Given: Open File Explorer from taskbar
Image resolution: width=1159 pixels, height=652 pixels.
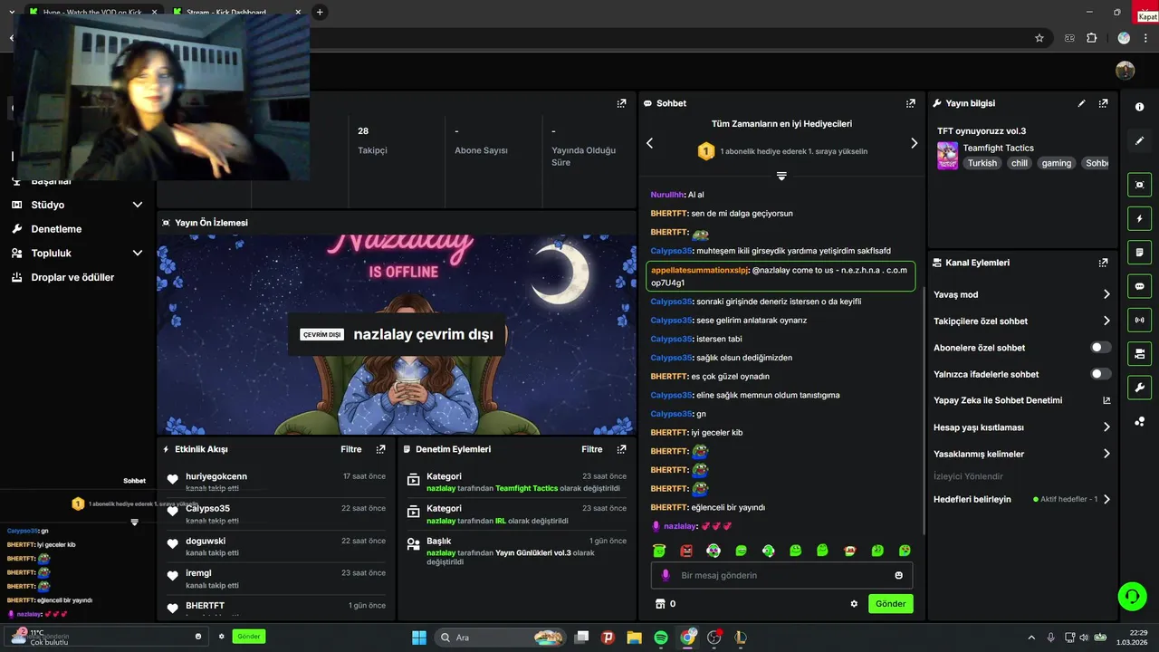Looking at the screenshot, I should (635, 638).
